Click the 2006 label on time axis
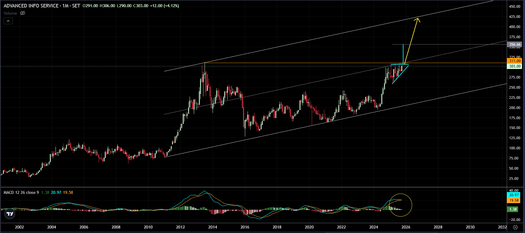This screenshot has height=233, width=525. pyautogui.click(x=84, y=227)
